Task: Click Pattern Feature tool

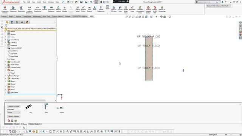Action: pyautogui.click(x=58, y=9)
